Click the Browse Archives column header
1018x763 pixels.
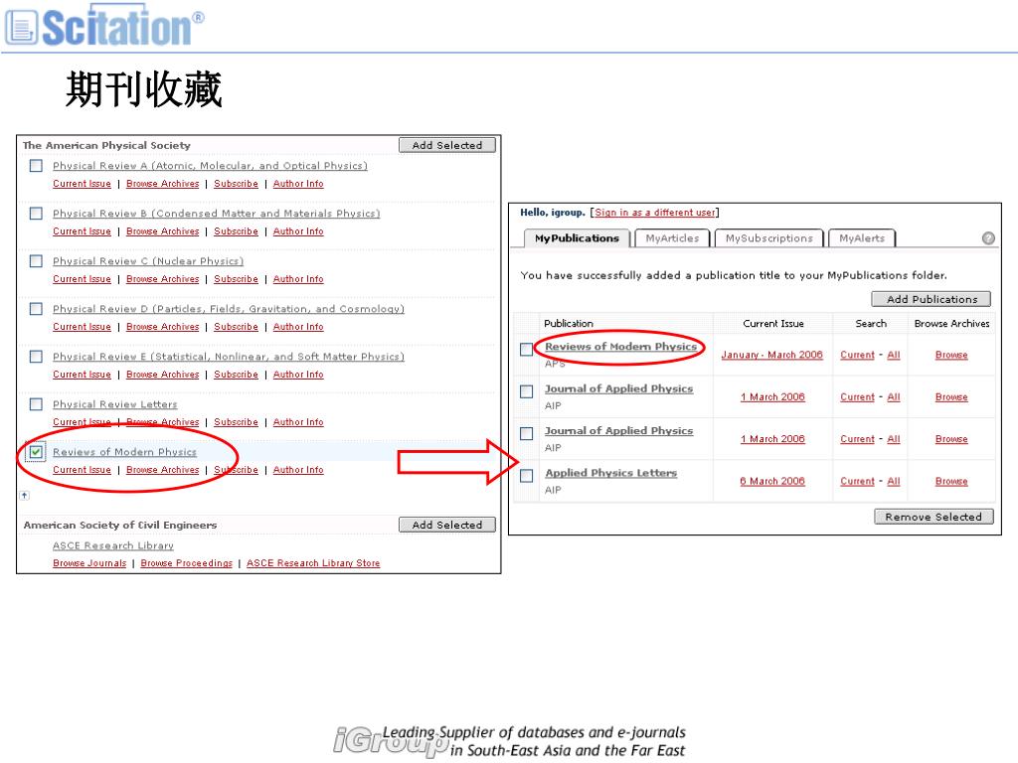pyautogui.click(x=951, y=323)
